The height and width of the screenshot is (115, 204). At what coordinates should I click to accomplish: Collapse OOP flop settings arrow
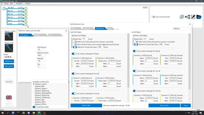(x=98, y=54)
